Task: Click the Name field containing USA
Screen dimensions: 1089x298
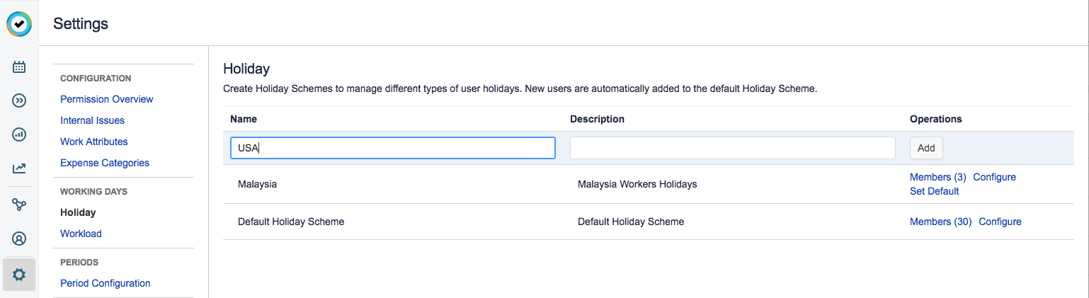Action: pyautogui.click(x=392, y=148)
